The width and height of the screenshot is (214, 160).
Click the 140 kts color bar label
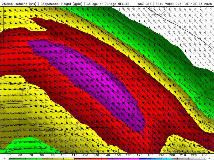pos(107,155)
